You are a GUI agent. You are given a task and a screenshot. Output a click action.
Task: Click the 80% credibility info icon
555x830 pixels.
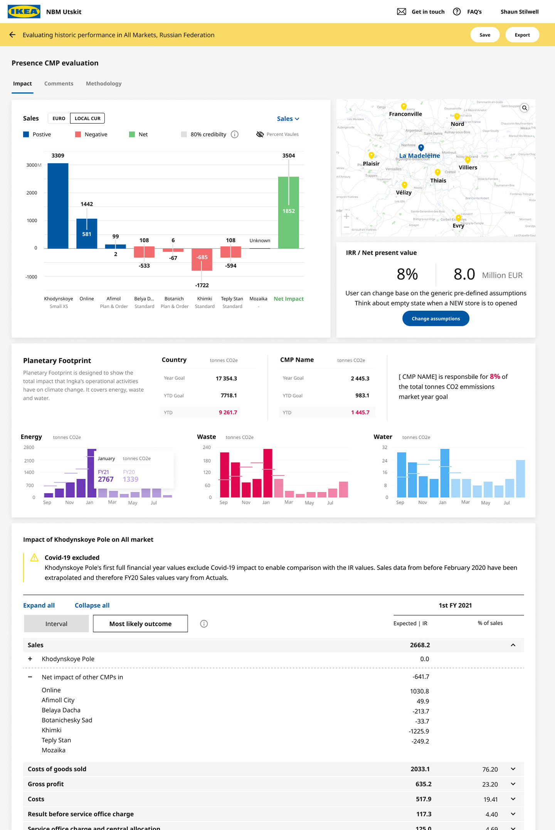[234, 134]
